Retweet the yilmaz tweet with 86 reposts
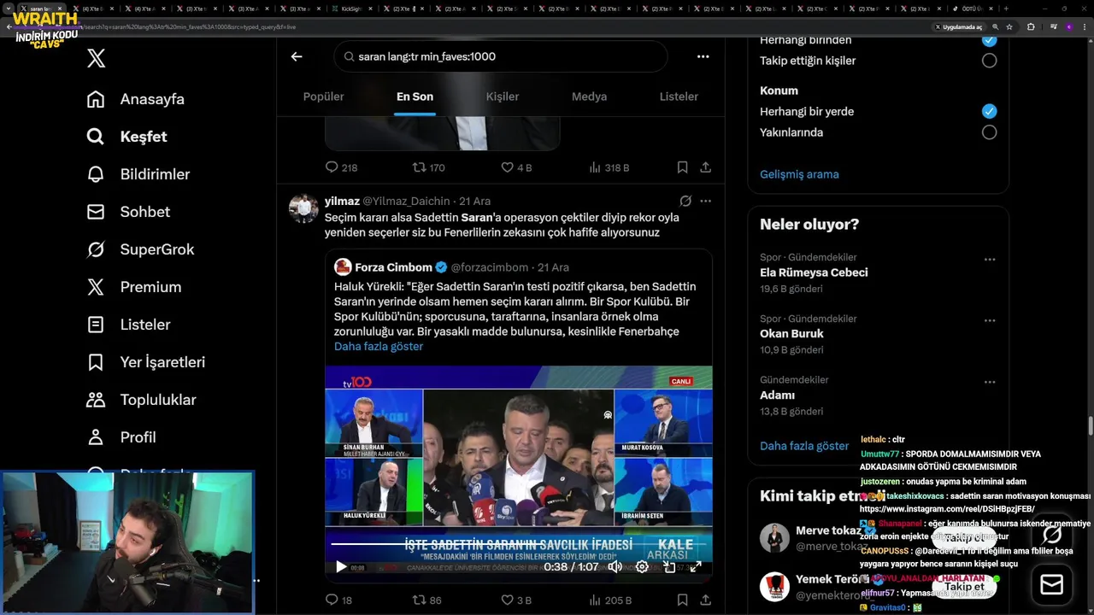 pos(426,600)
